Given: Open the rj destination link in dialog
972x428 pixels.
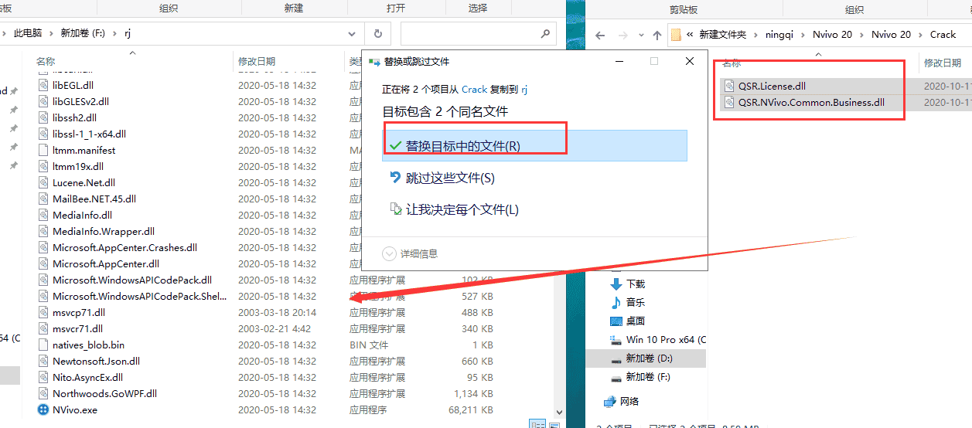Looking at the screenshot, I should (x=524, y=89).
